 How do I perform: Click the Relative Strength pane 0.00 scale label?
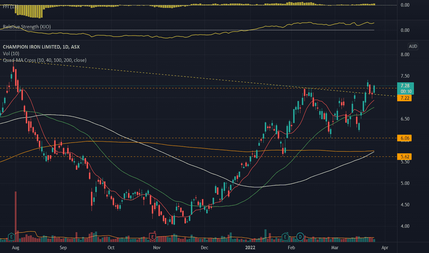[405, 30]
